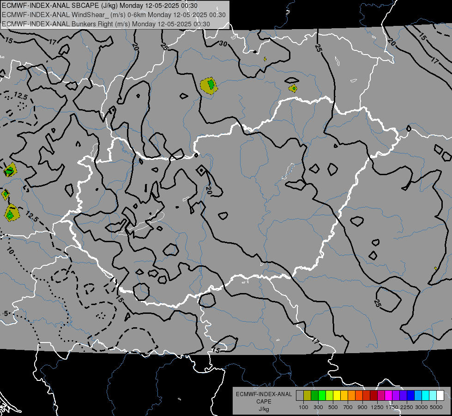Screen dimensions: 452x416
Task: Select the CAPE word in the legend
Action: [264, 402]
